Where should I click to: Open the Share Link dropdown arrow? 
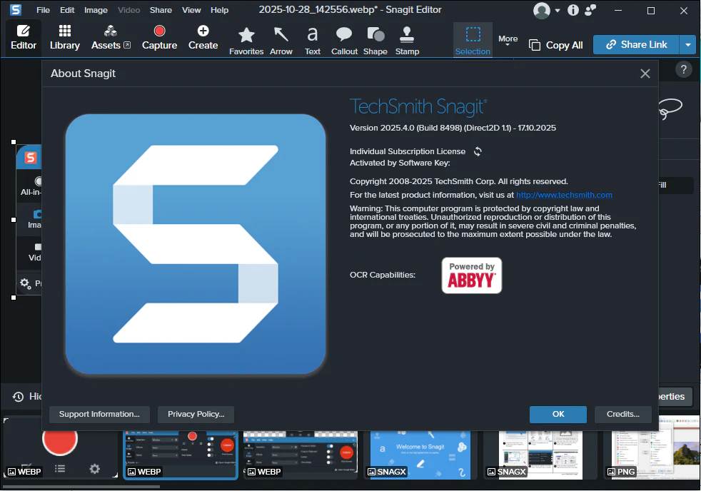coord(687,45)
